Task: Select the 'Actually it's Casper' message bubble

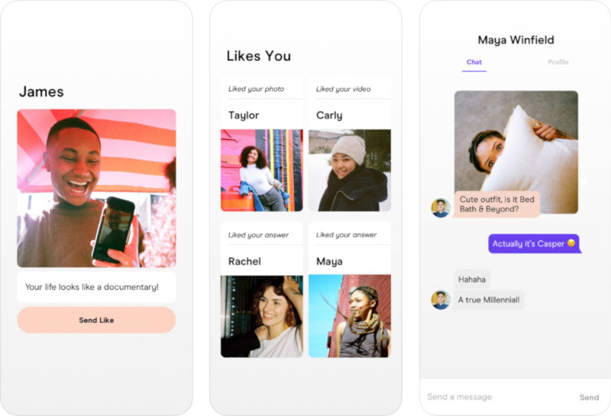Action: 534,243
